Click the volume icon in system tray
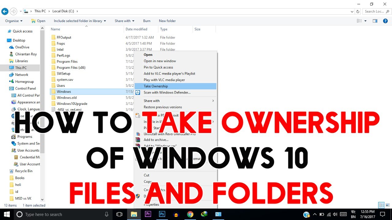Image resolution: width=392 pixels, height=220 pixels. (x=335, y=214)
